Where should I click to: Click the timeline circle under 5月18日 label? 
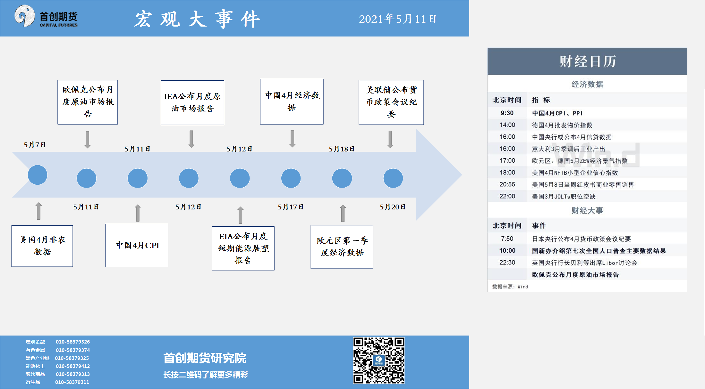click(x=342, y=178)
